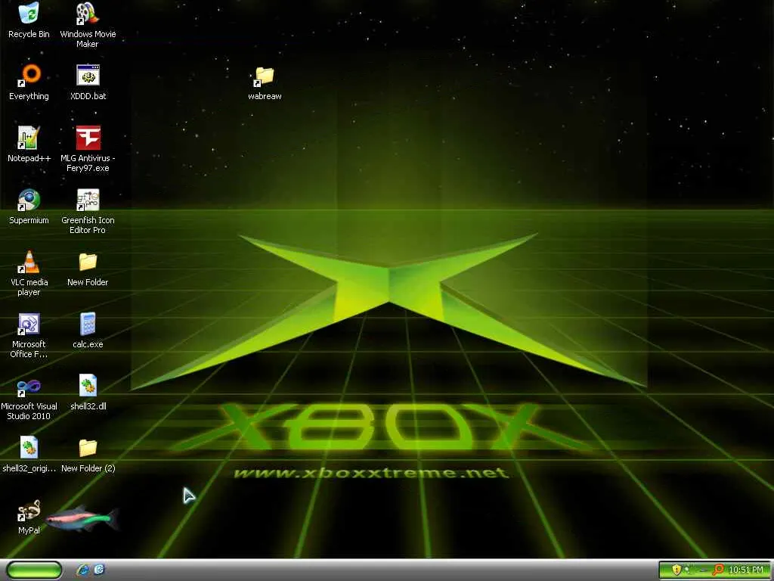Click the orange Everything search tray icon
The image size is (774, 581).
tap(718, 570)
